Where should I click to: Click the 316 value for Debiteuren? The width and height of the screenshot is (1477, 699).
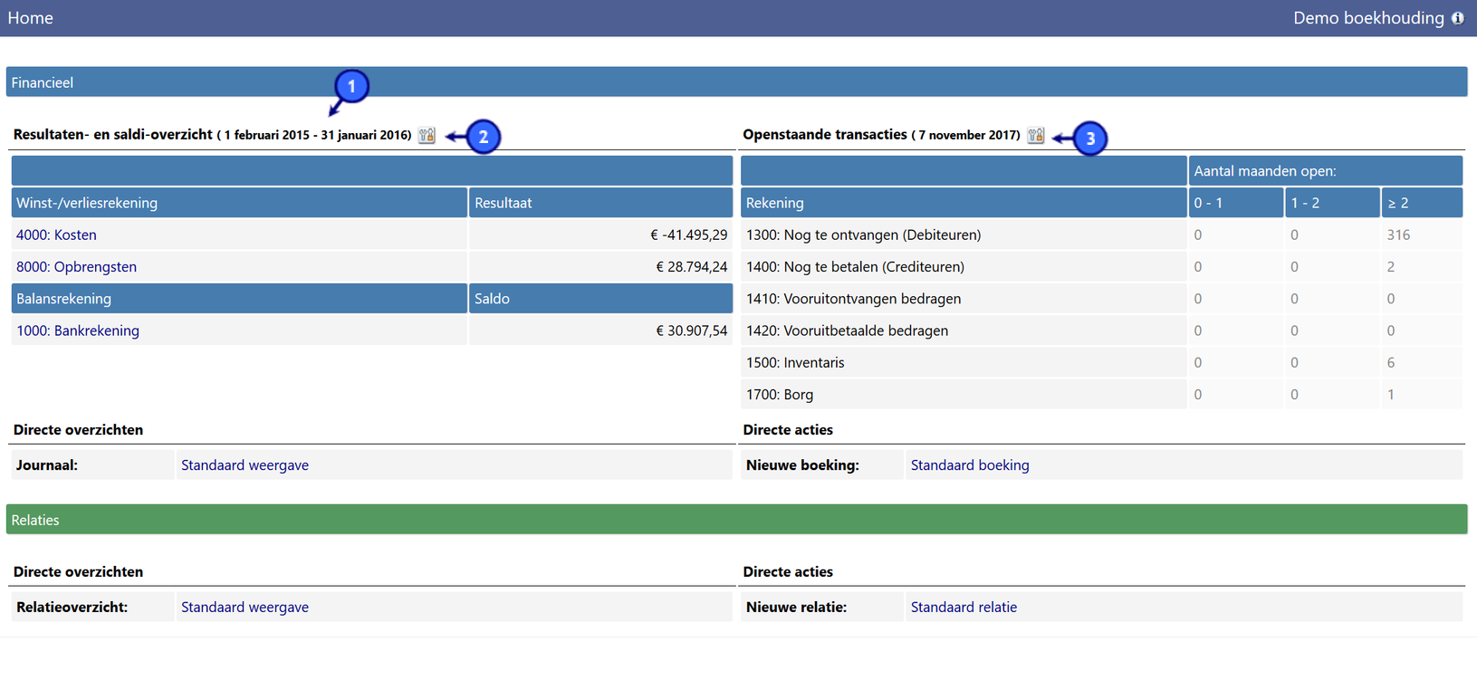point(1398,235)
